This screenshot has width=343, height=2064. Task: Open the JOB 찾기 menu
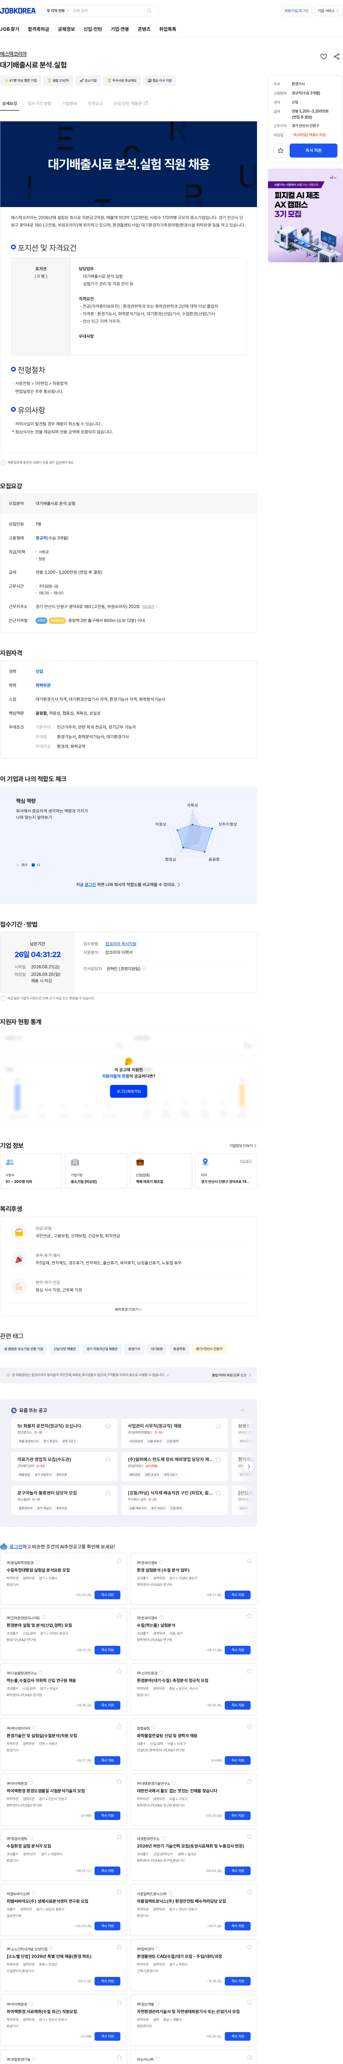coord(10,29)
